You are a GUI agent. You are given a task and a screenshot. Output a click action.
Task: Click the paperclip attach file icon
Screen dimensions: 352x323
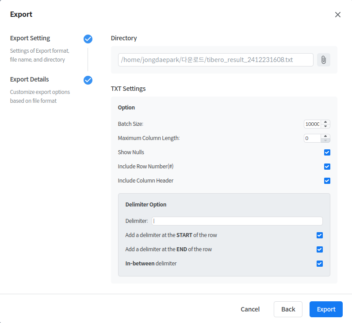(323, 60)
